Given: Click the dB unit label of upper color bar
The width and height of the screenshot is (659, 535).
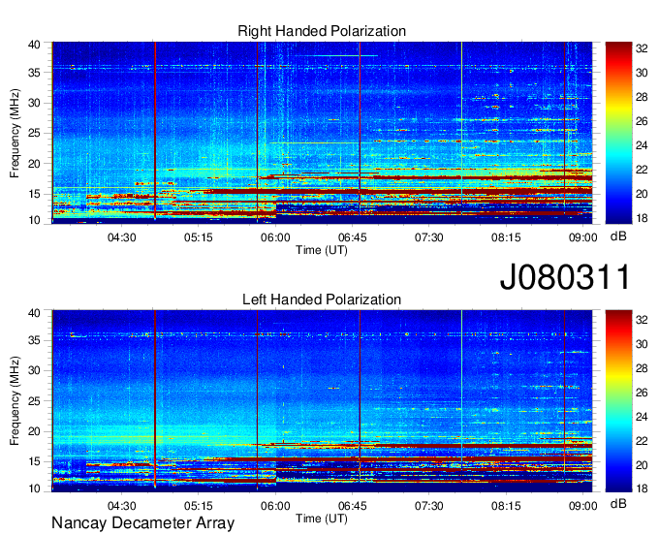Looking at the screenshot, I should click(618, 236).
